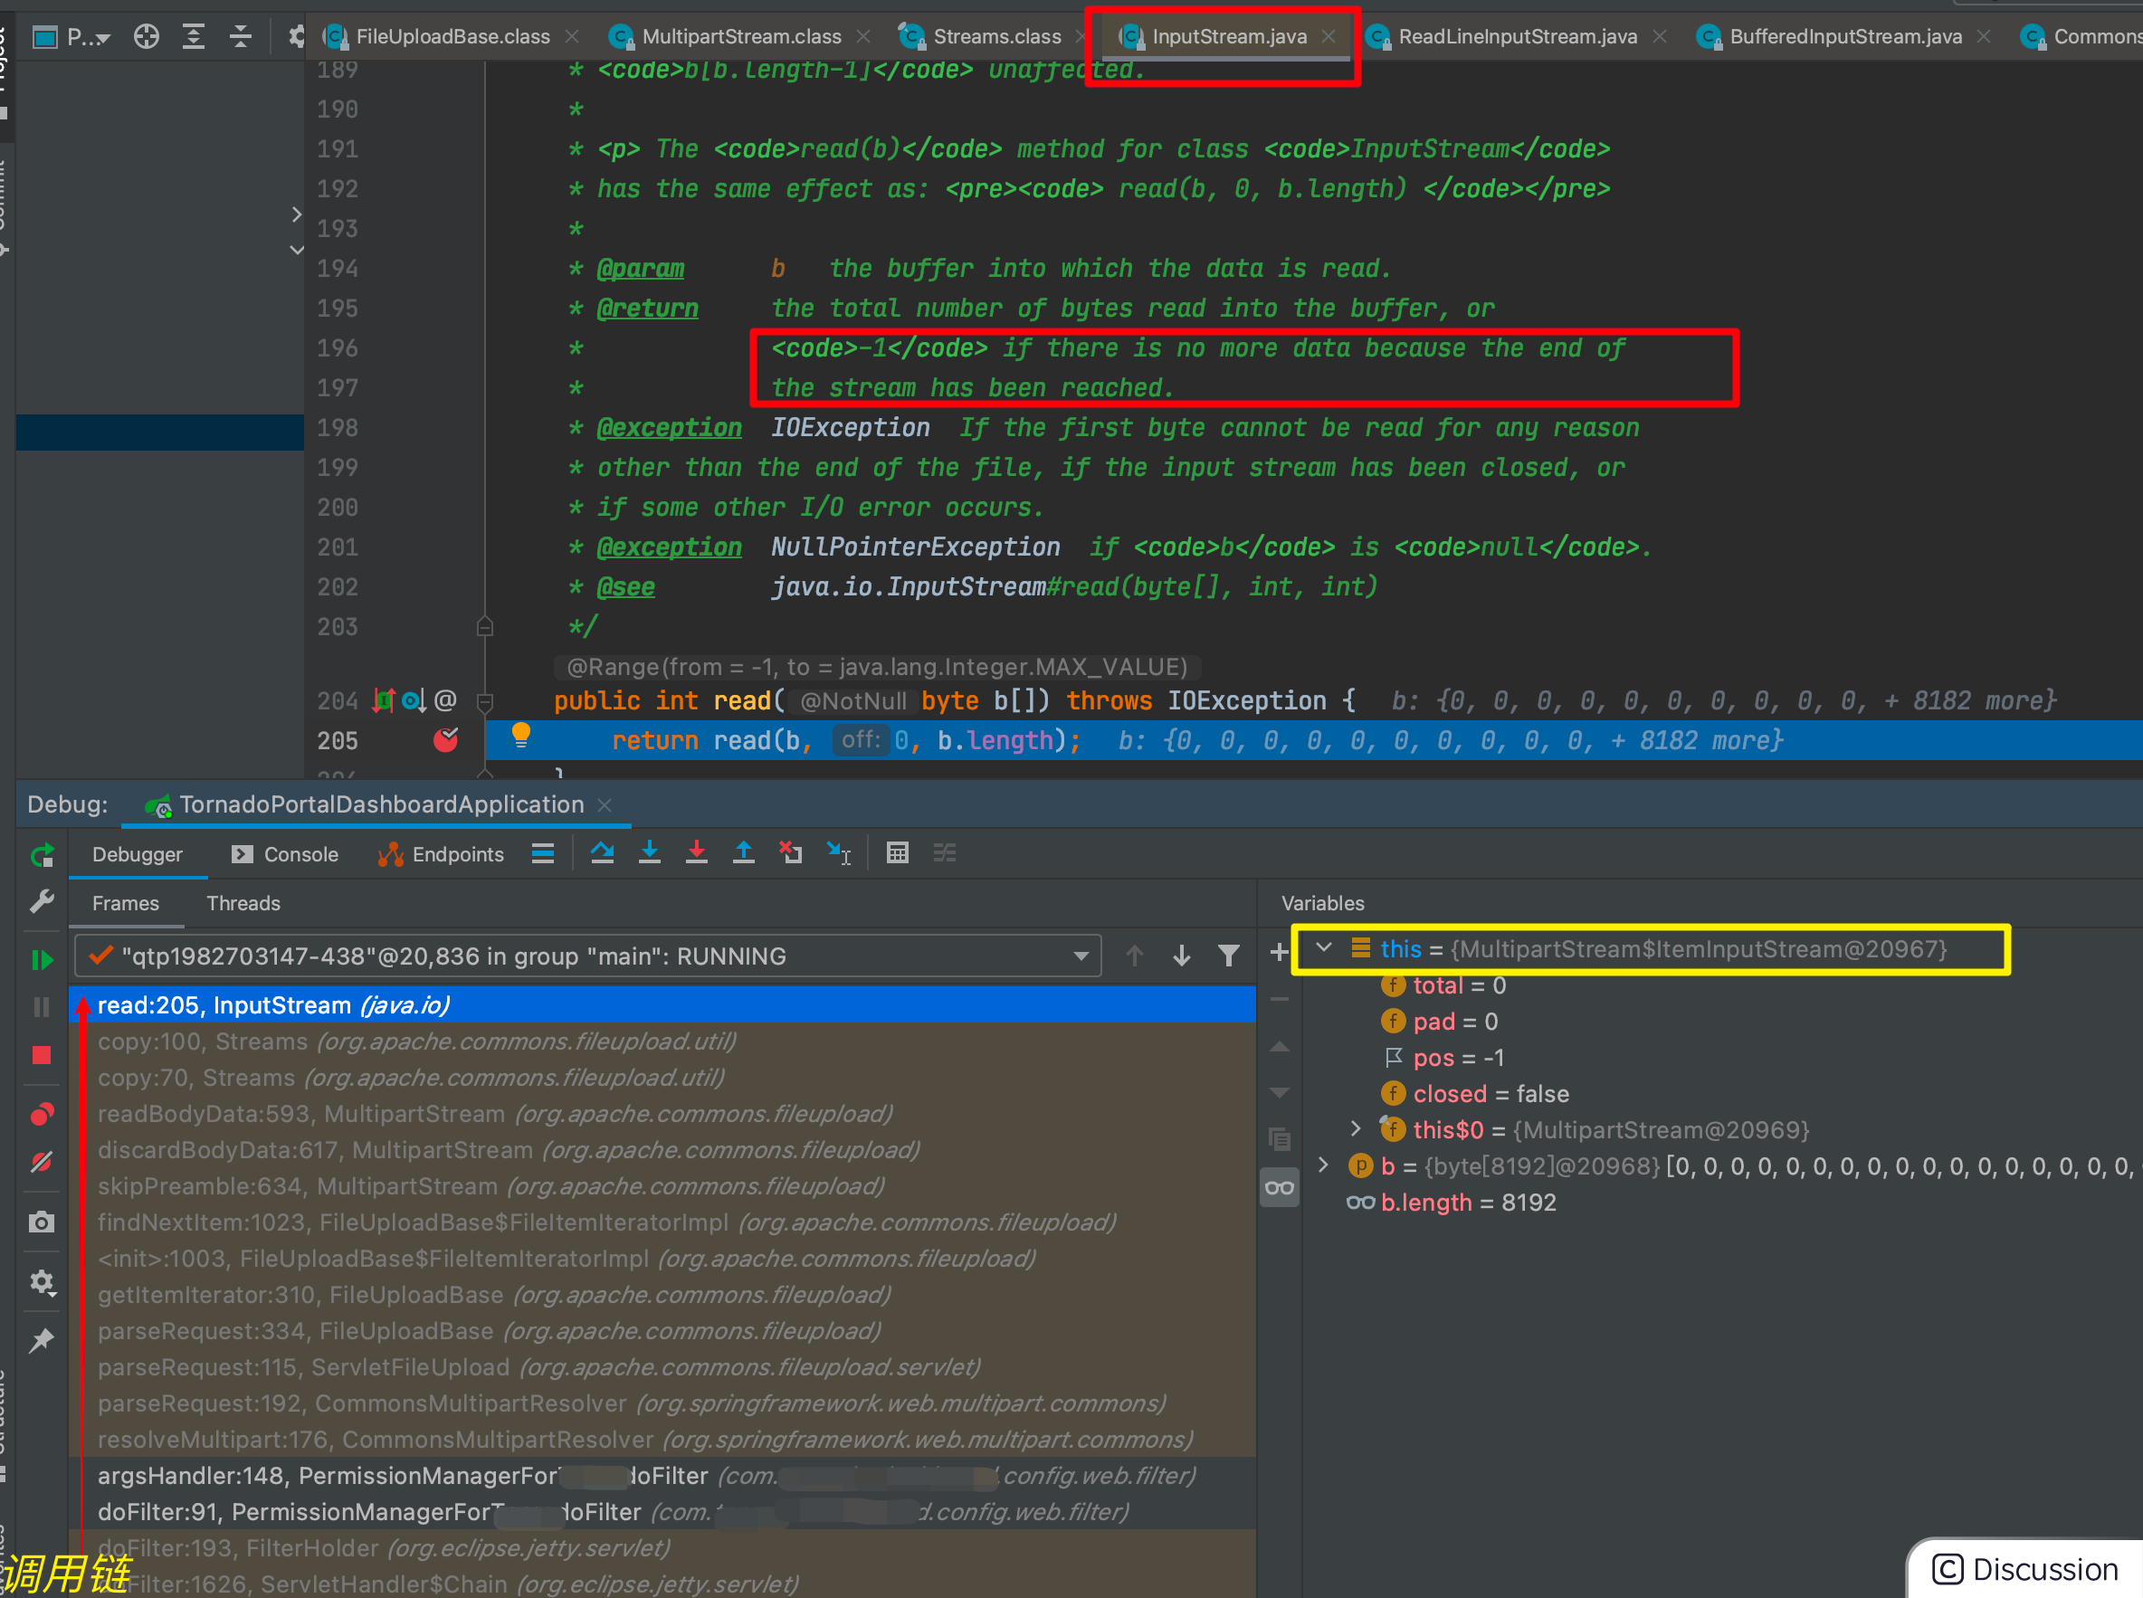The image size is (2143, 1598).
Task: Select frame readBodyData:593, MultipartStream
Action: click(663, 1114)
